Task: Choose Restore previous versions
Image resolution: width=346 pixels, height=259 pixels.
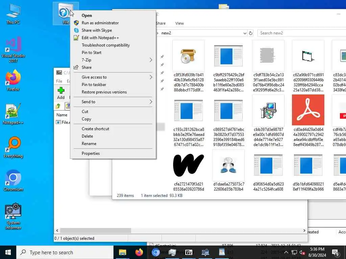Action: [x=113, y=92]
